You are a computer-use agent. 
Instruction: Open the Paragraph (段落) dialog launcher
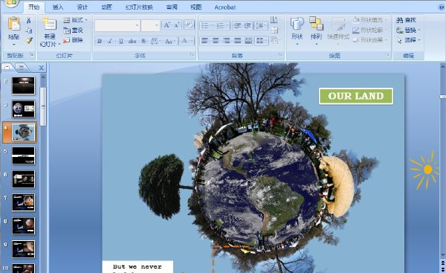[280, 55]
